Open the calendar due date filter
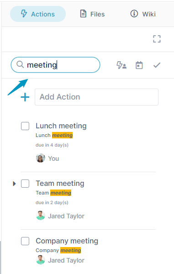This screenshot has width=174, height=274. tap(139, 65)
